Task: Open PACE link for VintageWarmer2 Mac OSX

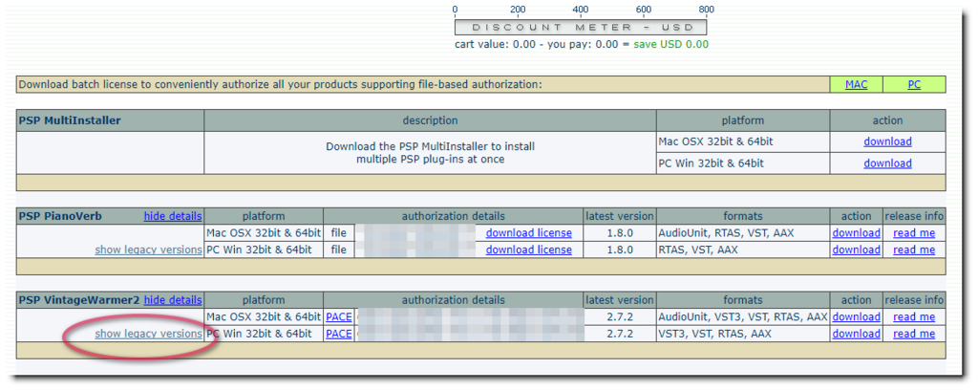Action: (x=339, y=316)
